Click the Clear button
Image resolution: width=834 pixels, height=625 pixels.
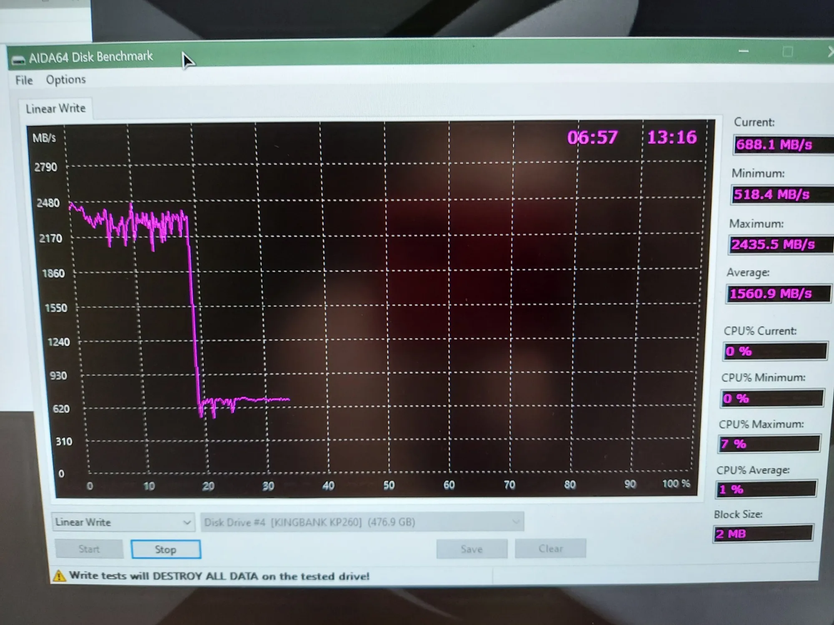click(550, 549)
